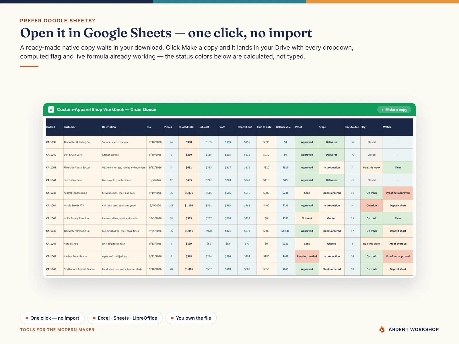The image size is (459, 344).
Task: Click the Ardent Workshop flame logo
Action: [x=382, y=329]
